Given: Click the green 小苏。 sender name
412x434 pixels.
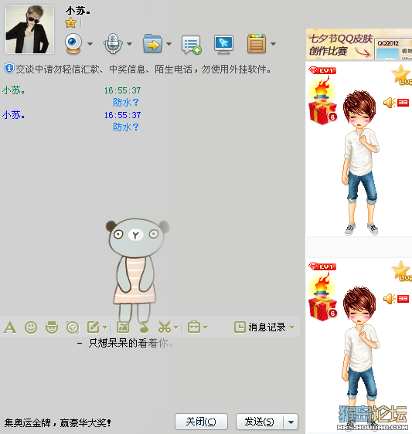Looking at the screenshot, I should [x=14, y=90].
